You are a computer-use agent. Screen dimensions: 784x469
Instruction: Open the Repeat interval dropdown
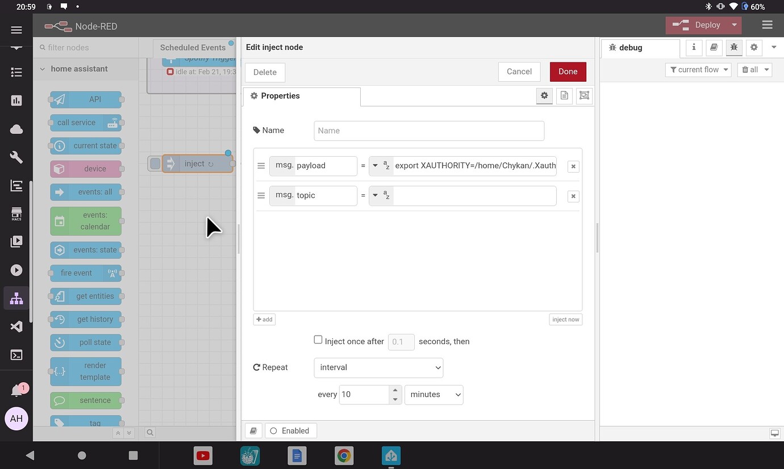click(378, 367)
